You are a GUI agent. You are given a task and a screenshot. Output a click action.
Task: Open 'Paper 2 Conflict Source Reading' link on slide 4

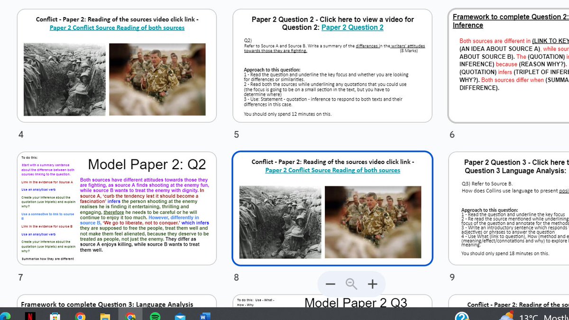(117, 27)
